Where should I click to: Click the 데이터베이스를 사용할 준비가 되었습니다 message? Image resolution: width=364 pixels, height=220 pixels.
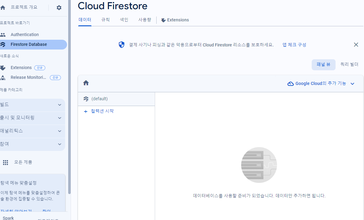pos(259,196)
